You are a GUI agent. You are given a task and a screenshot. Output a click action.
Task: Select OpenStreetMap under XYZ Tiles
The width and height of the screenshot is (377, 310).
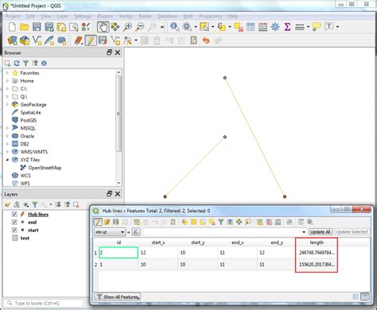45,168
